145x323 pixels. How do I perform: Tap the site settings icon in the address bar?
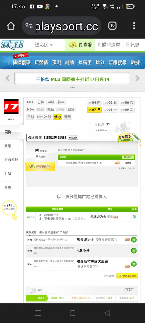[29, 26]
